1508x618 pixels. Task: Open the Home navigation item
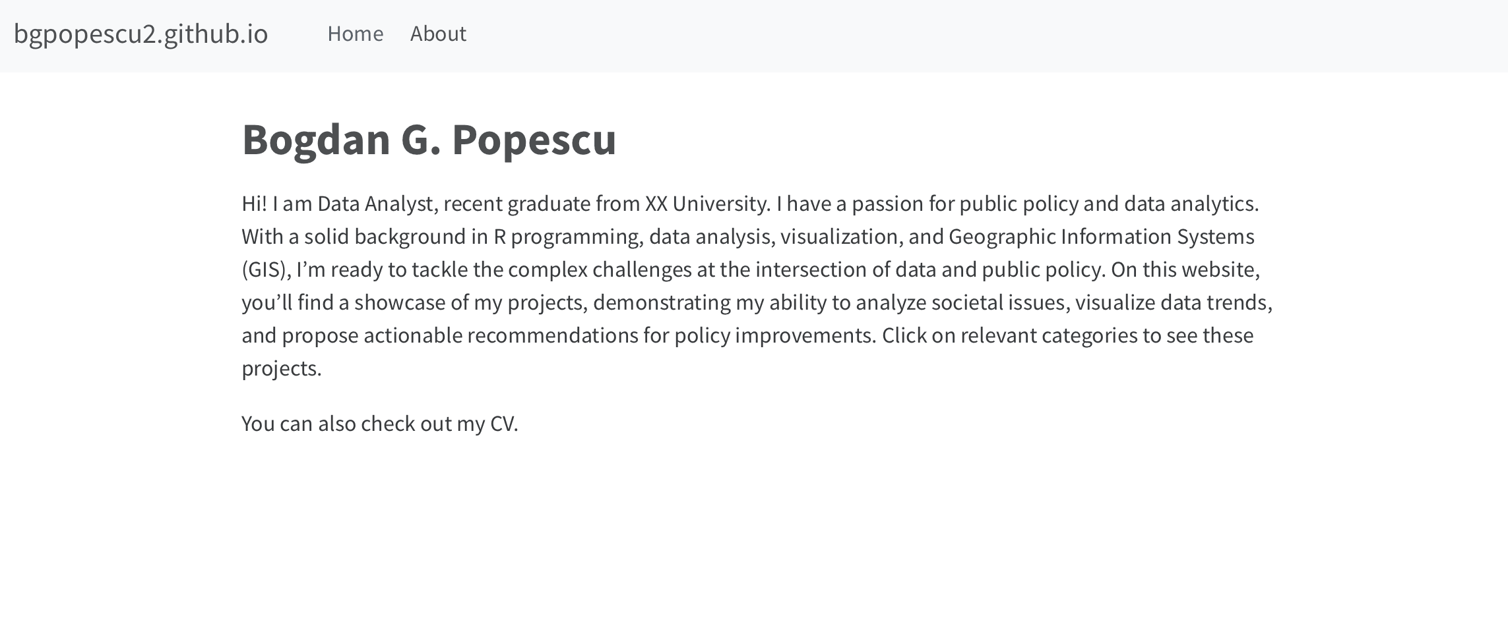(x=355, y=34)
